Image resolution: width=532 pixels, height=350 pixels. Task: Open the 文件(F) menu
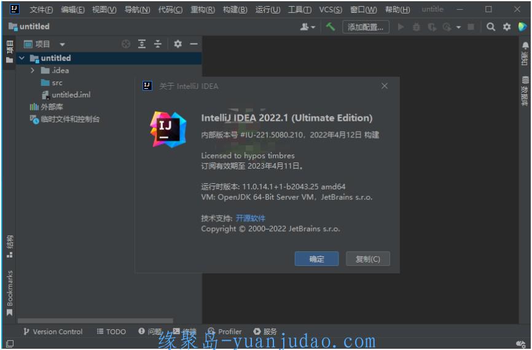click(41, 9)
